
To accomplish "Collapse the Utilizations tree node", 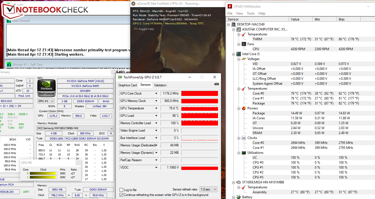I will click(x=239, y=153).
